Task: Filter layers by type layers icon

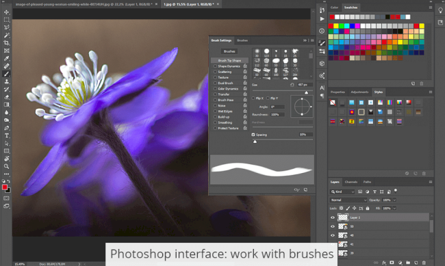Action: (374, 191)
